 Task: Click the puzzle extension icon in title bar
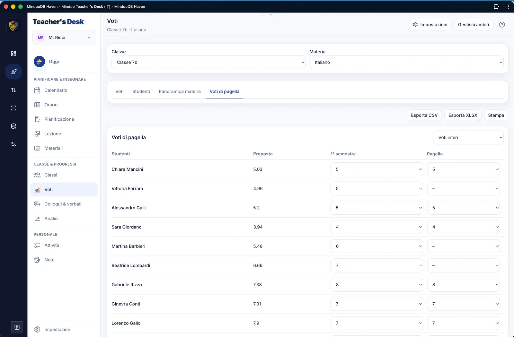[x=496, y=6]
